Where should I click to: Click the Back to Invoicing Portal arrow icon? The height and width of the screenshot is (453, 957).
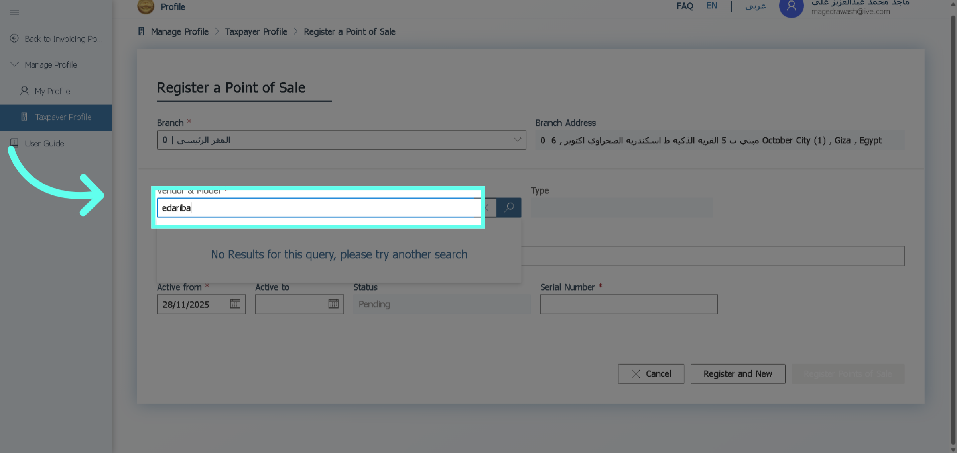pos(14,39)
